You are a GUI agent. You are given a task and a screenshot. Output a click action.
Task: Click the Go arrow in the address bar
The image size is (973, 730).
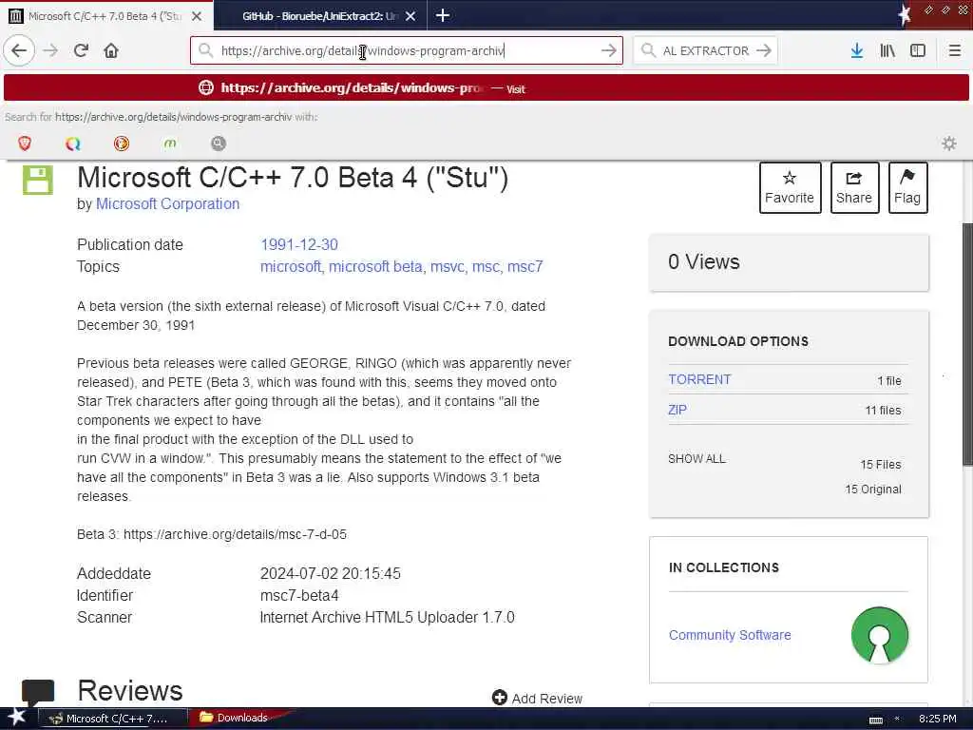tap(609, 50)
